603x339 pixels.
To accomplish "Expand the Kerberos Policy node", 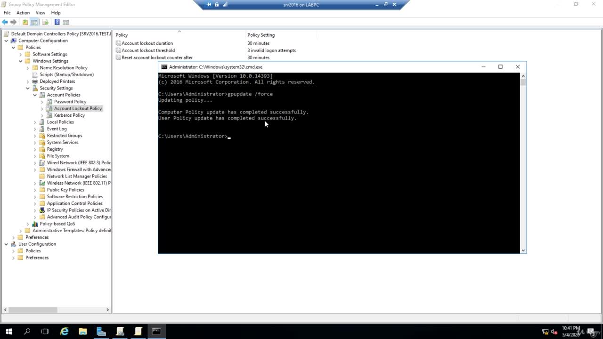I will pyautogui.click(x=42, y=115).
